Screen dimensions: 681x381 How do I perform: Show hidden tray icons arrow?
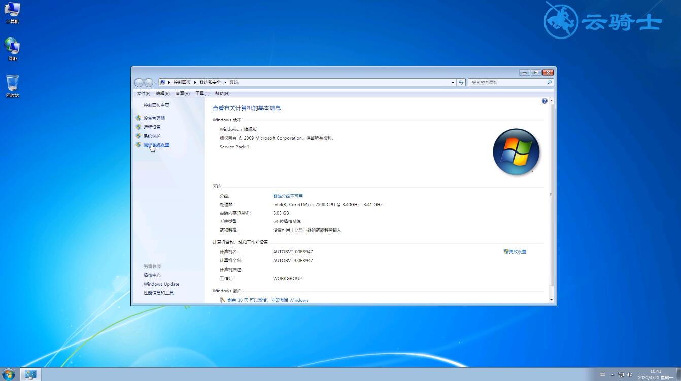[612, 375]
